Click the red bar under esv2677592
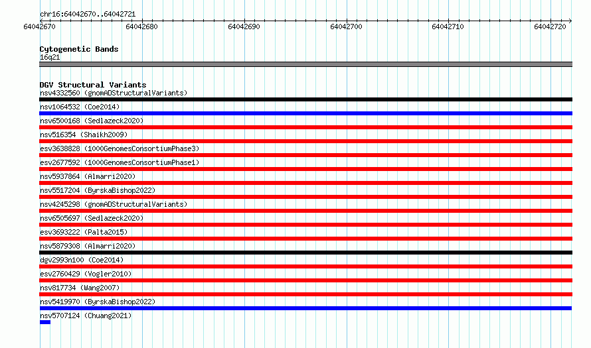Viewport: 591px width, 348px height. [x=305, y=169]
